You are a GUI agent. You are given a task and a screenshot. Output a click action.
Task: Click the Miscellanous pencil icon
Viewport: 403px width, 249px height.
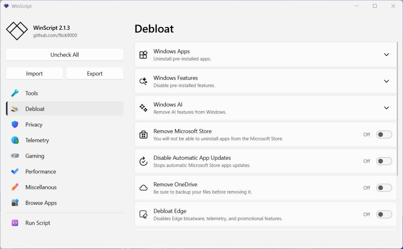pos(15,187)
